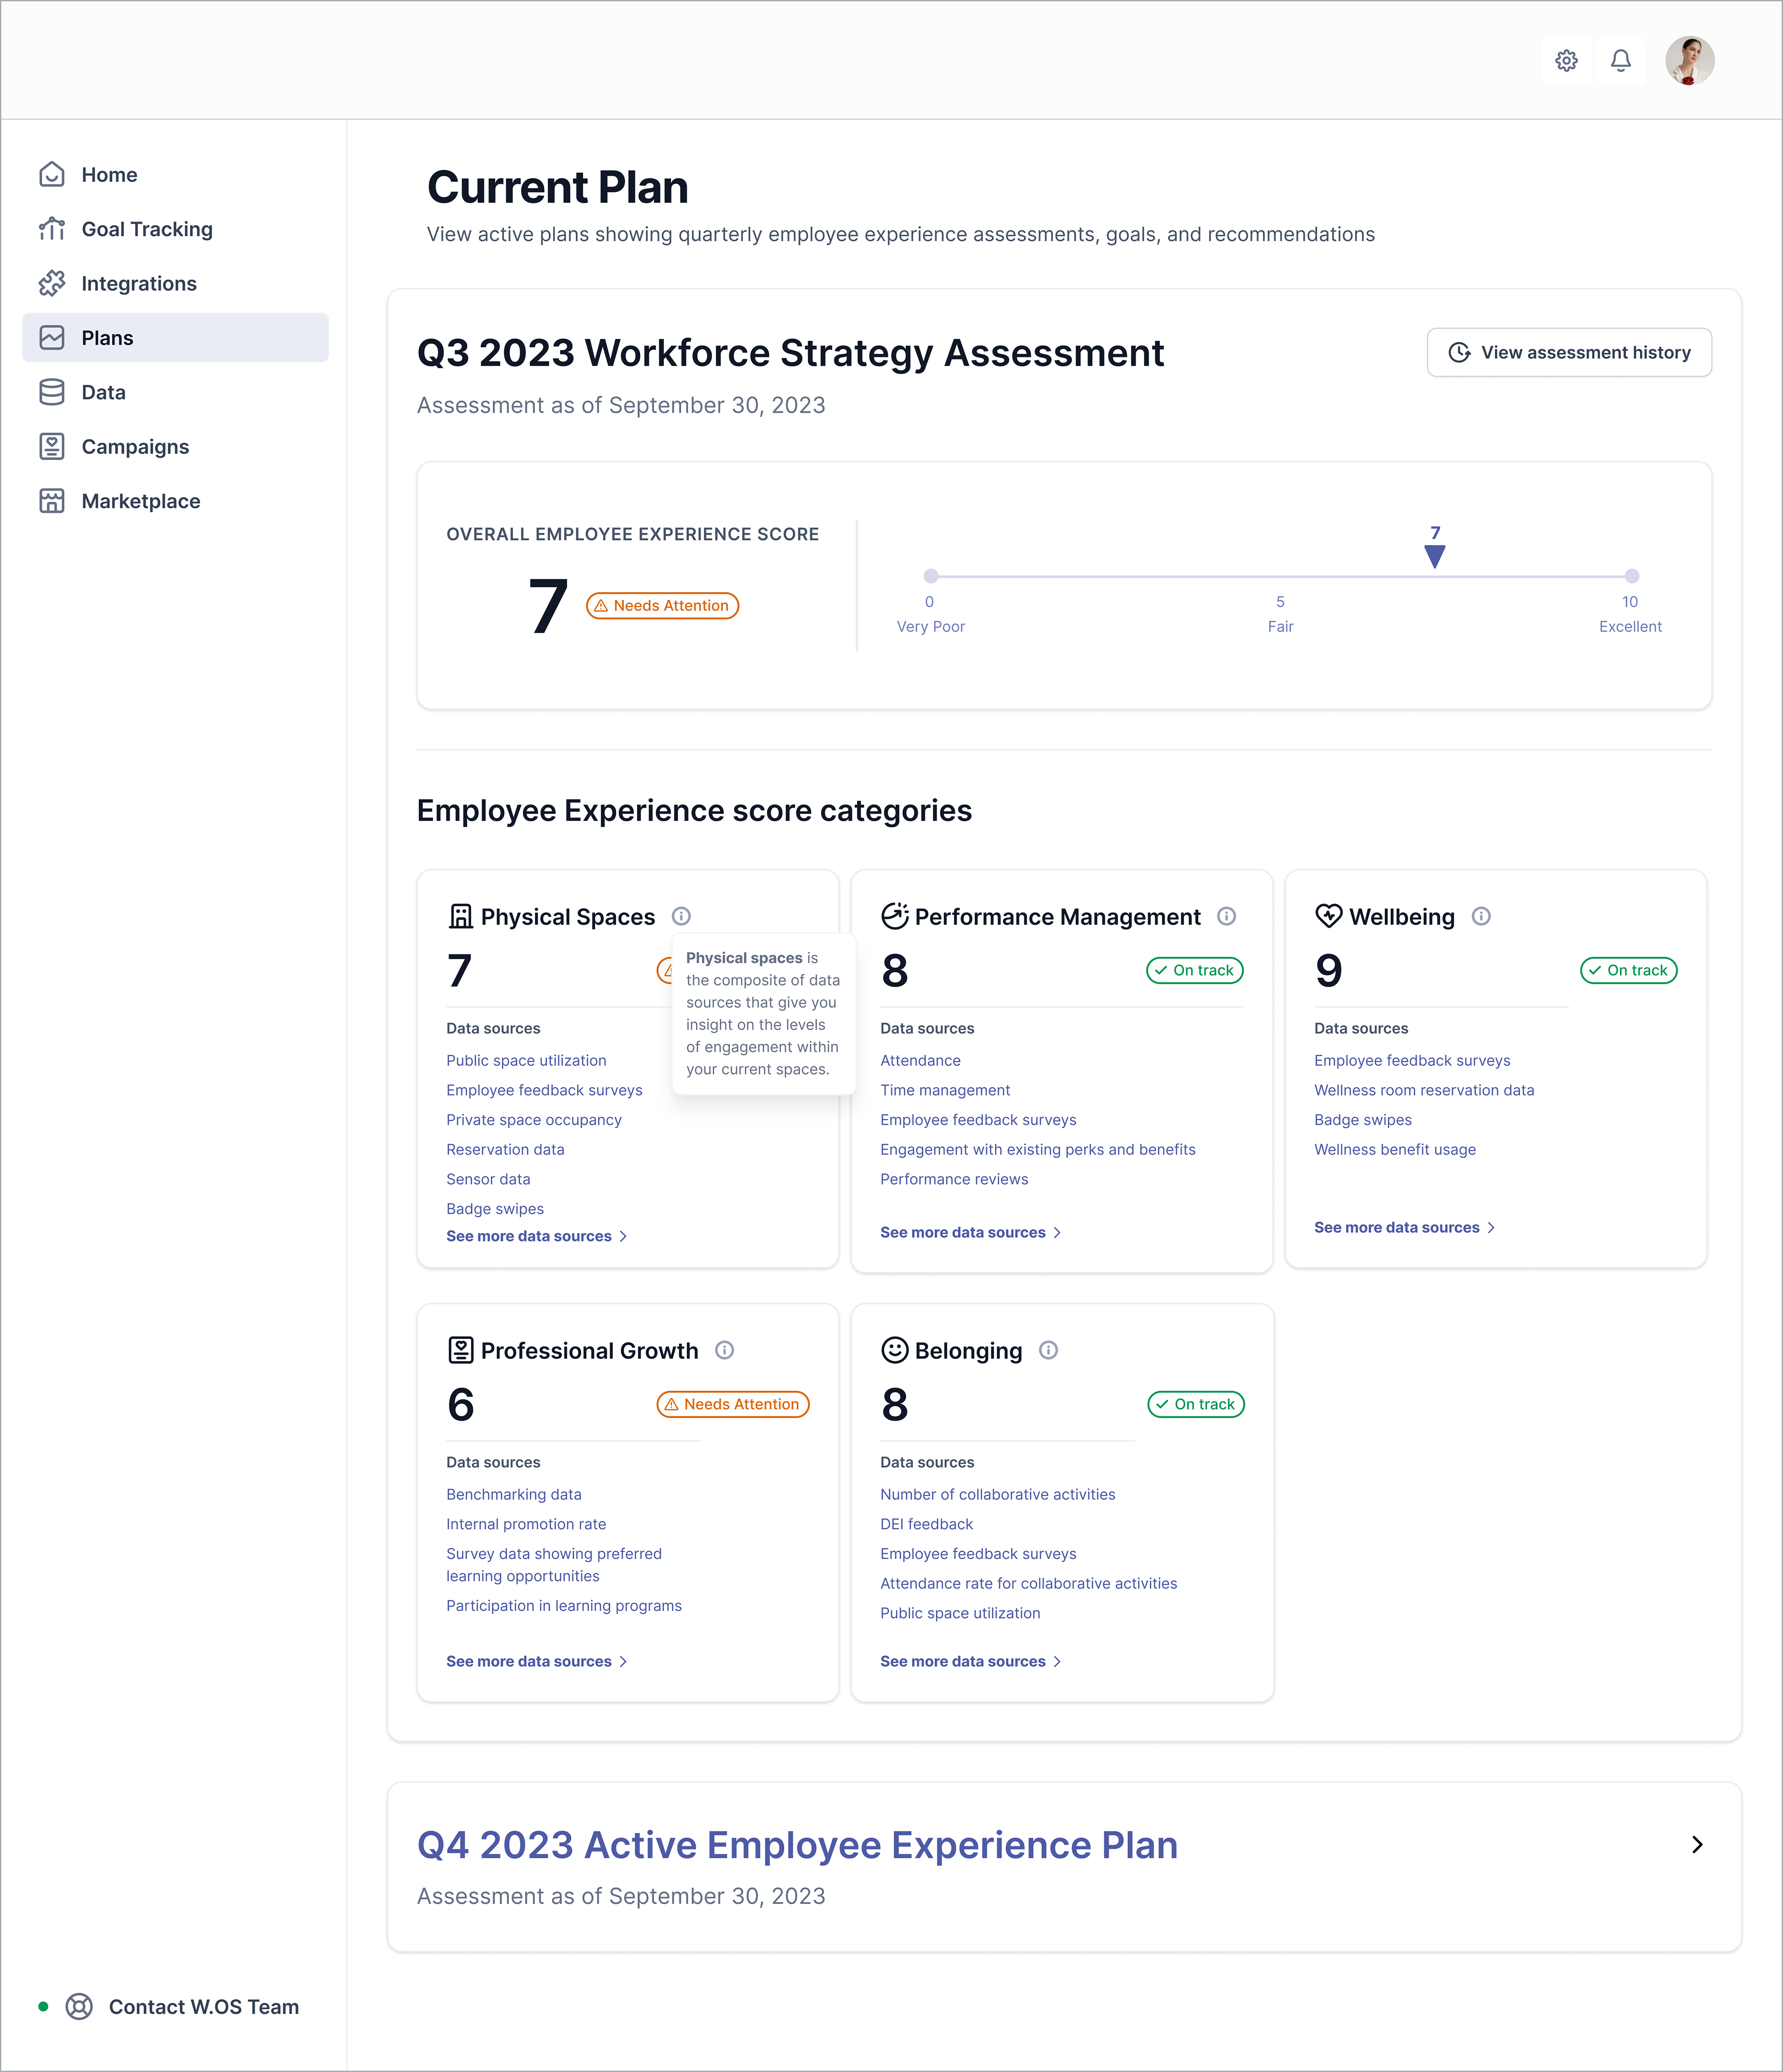
Task: Click the Professional Growth info icon
Action: [724, 1350]
